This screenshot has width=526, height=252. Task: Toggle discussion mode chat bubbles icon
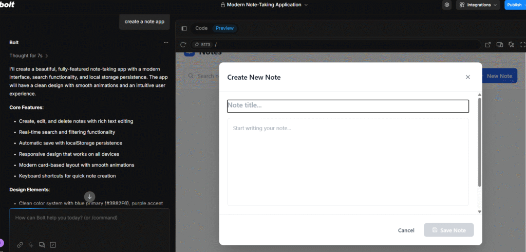[42, 245]
